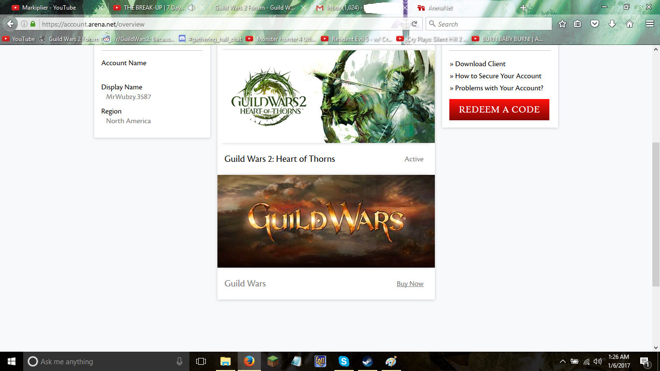Click the Firefox back arrow button
Screen dimensions: 660x371
(x=11, y=24)
